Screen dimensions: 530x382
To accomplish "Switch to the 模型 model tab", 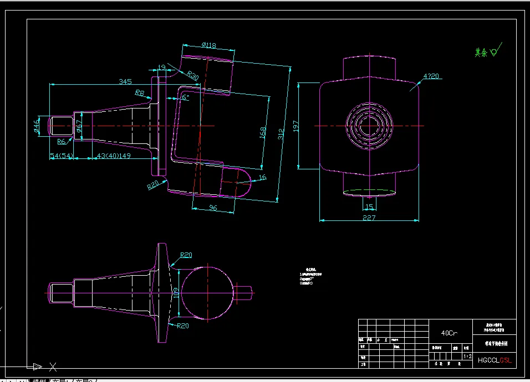I will (39, 380).
